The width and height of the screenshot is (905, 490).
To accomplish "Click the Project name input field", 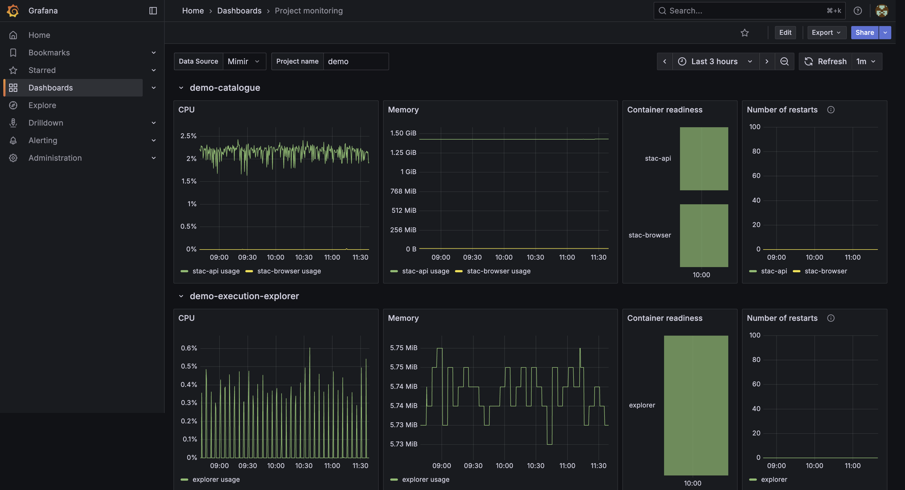I will pos(356,61).
